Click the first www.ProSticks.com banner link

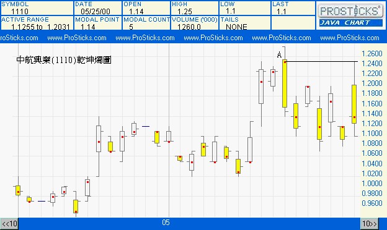point(77,38)
